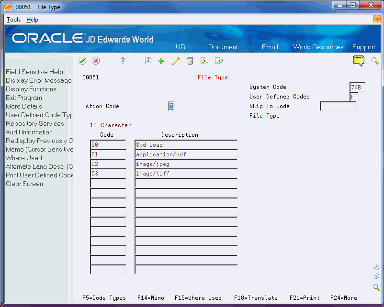This screenshot has height=307, width=384.
Task: Click F24=More function key
Action: tap(344, 298)
